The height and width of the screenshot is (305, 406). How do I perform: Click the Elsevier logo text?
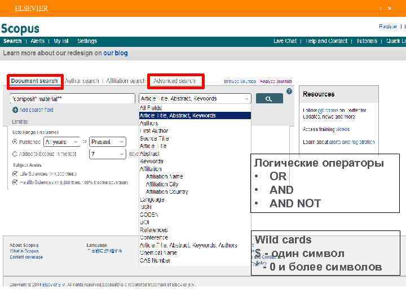(x=32, y=8)
